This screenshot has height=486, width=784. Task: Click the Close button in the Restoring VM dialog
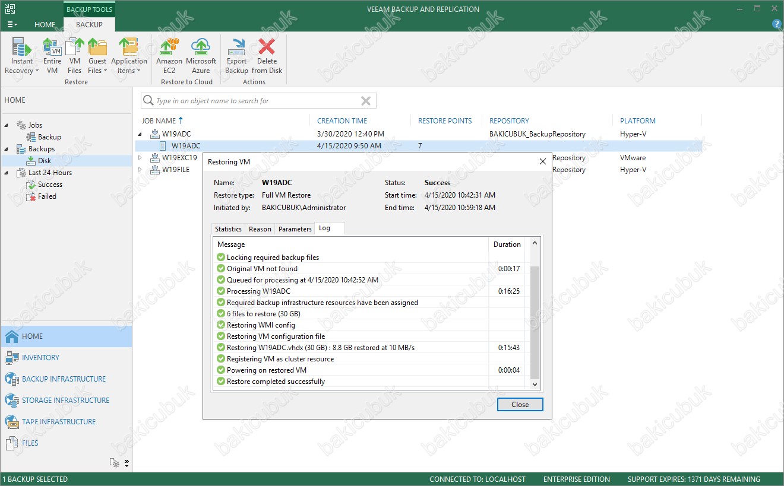[520, 404]
